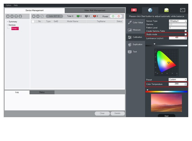Viewport: 192px width, 141px height.
Task: Select the Log tab
Action: (x=17, y=92)
